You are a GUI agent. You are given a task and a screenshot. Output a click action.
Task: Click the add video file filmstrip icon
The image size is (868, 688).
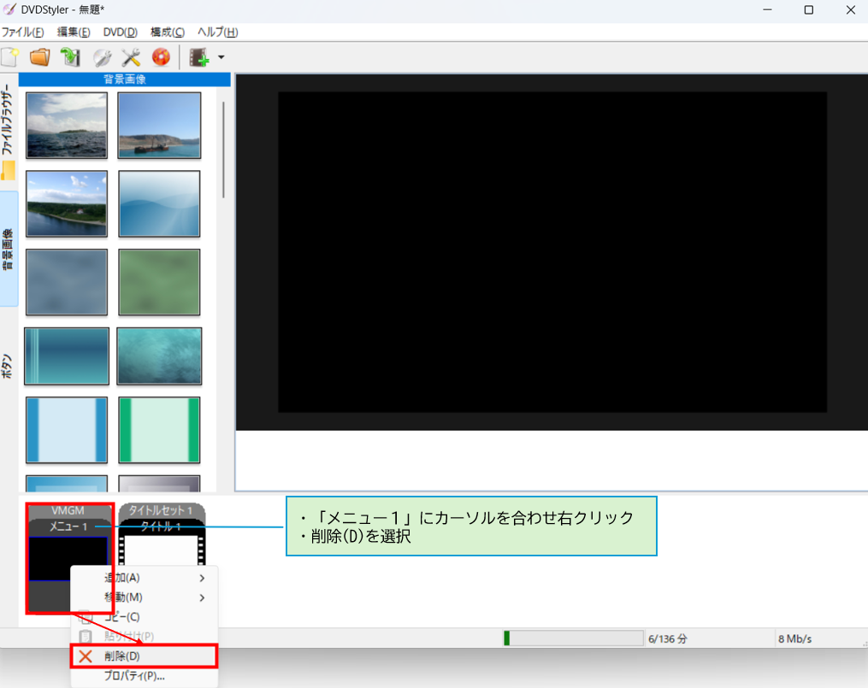click(199, 57)
